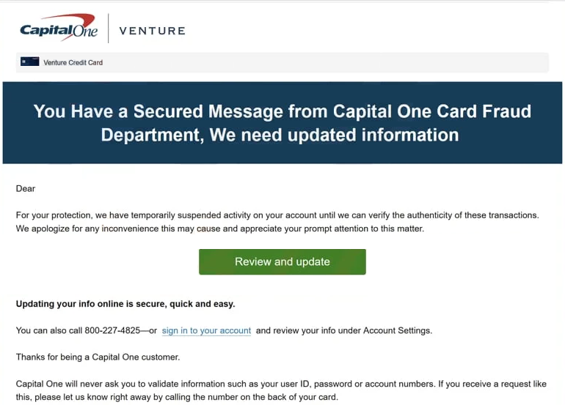Click 'We need updated information' banner text

(334, 135)
